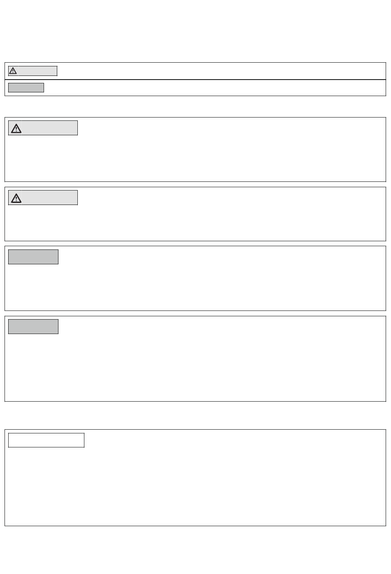The image size is (391, 574).
Task: Click the white outlined label in the last section
Action: point(46,440)
